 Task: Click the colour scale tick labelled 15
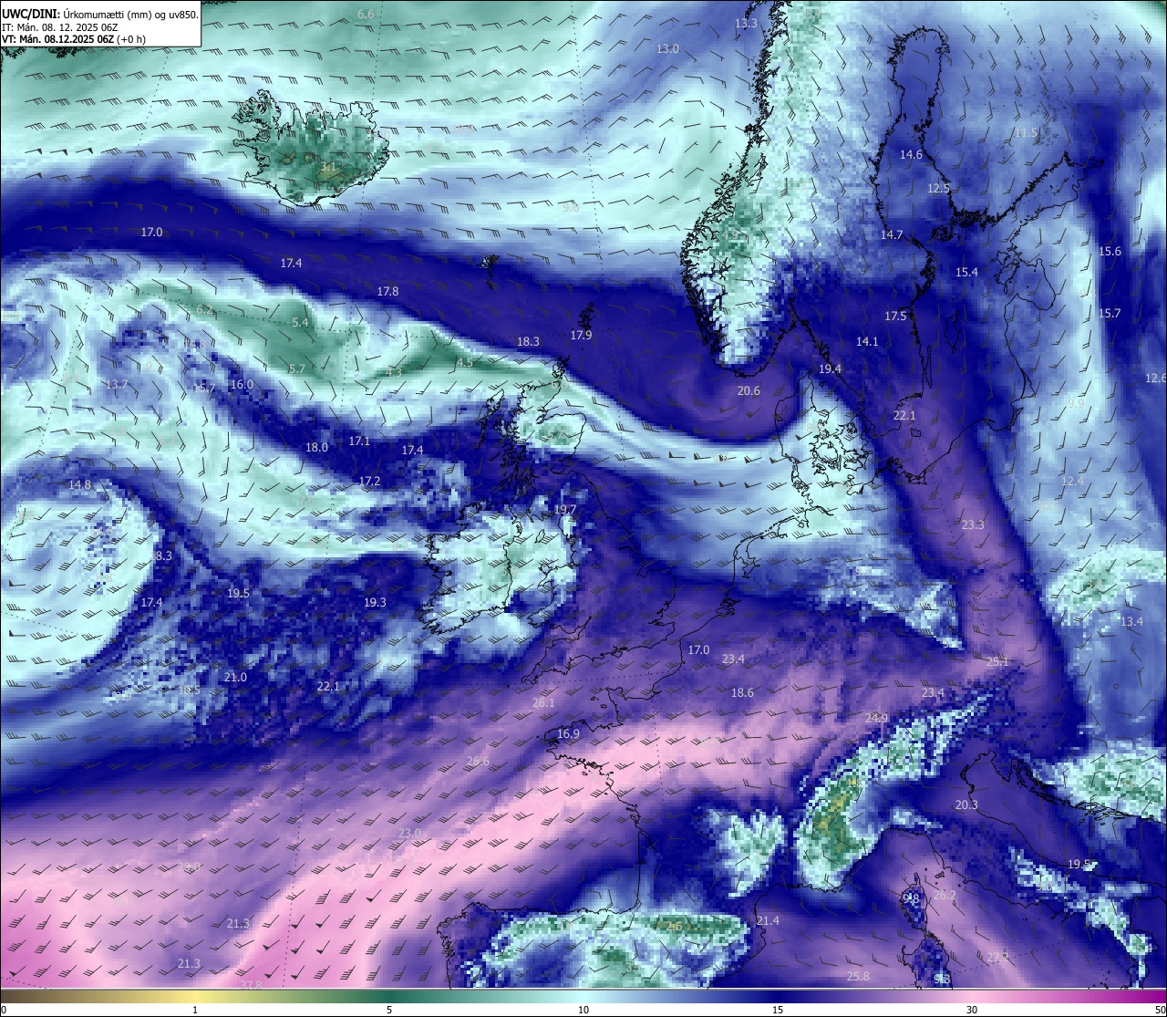(x=778, y=1010)
